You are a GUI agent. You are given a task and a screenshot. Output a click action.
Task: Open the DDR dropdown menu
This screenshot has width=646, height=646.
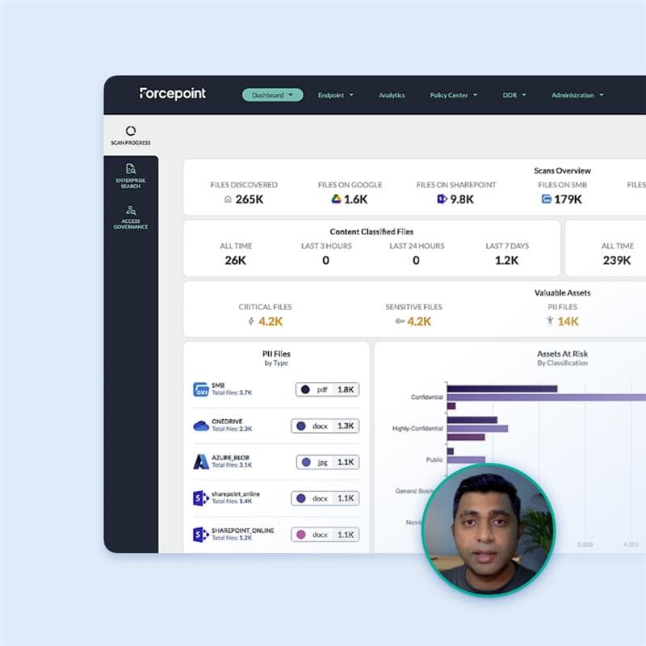514,95
